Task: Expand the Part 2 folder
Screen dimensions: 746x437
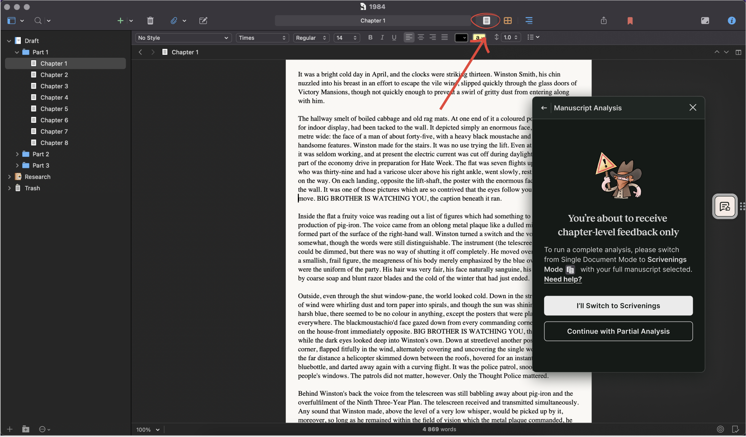Action: pyautogui.click(x=17, y=154)
